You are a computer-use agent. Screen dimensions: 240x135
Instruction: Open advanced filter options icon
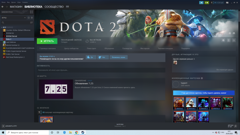tap(31, 22)
